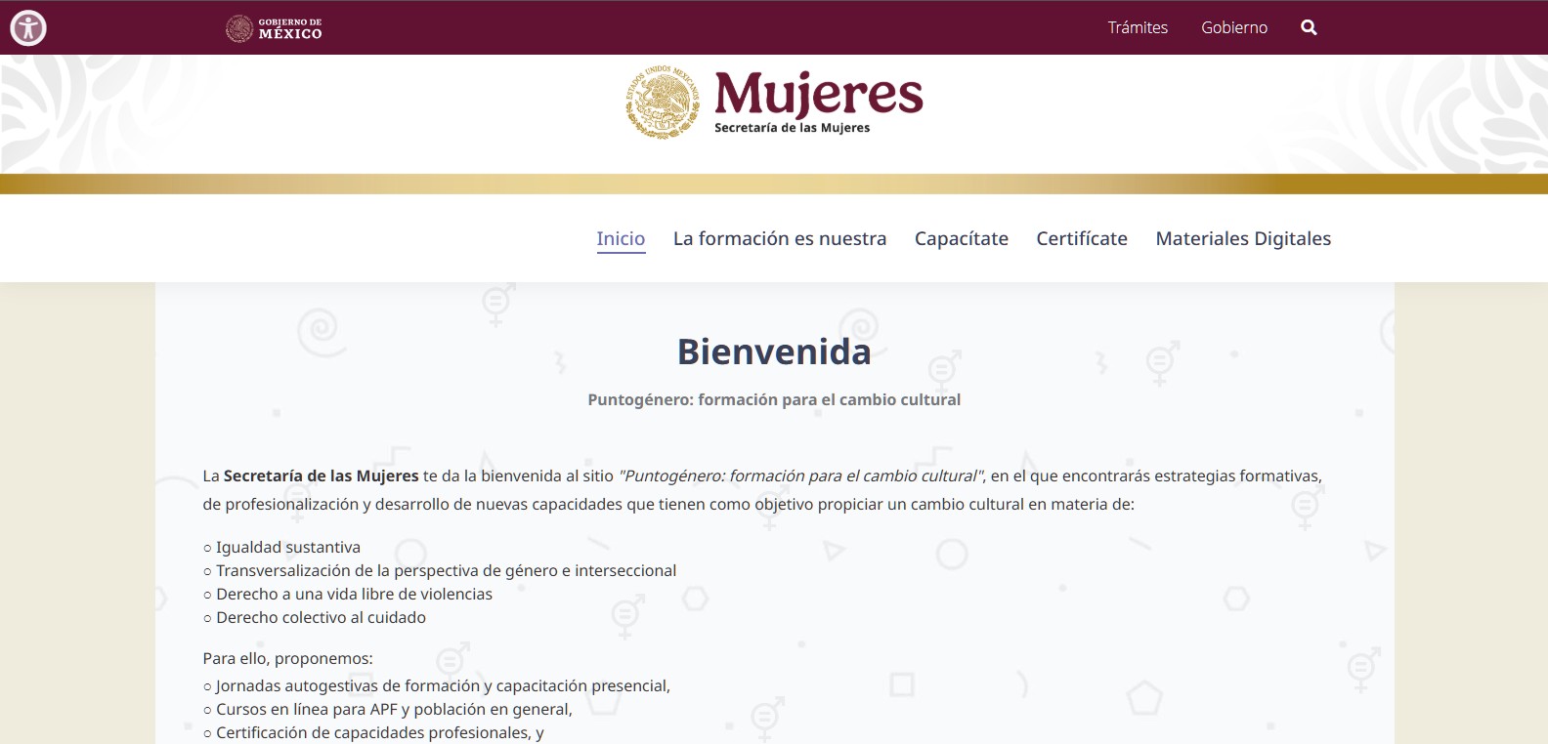Click the 'Igualdad sustantiva' list item

pyautogui.click(x=281, y=547)
